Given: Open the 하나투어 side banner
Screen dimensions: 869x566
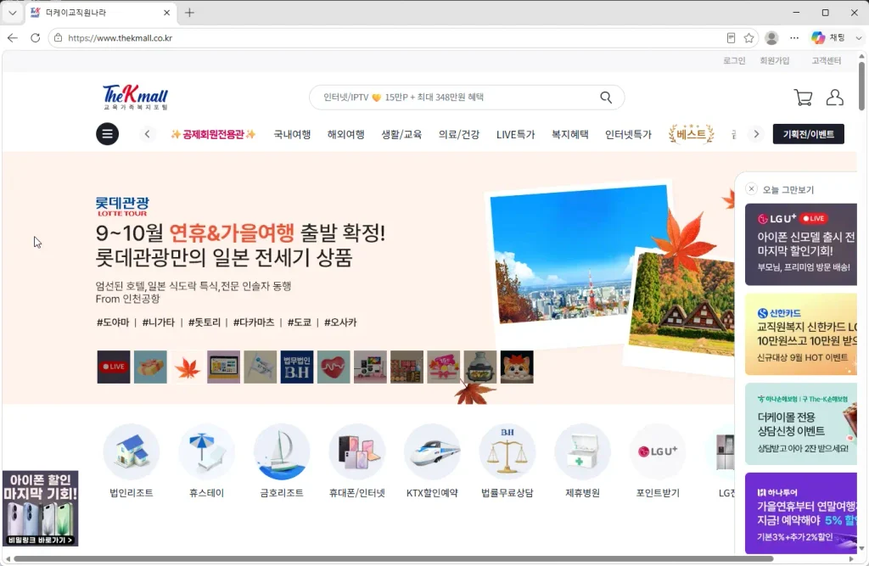Looking at the screenshot, I should click(801, 513).
